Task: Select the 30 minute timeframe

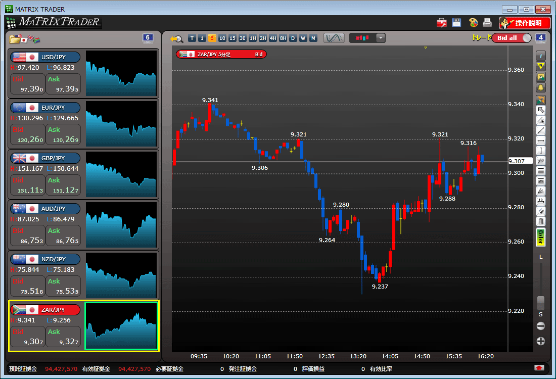Action: (242, 38)
